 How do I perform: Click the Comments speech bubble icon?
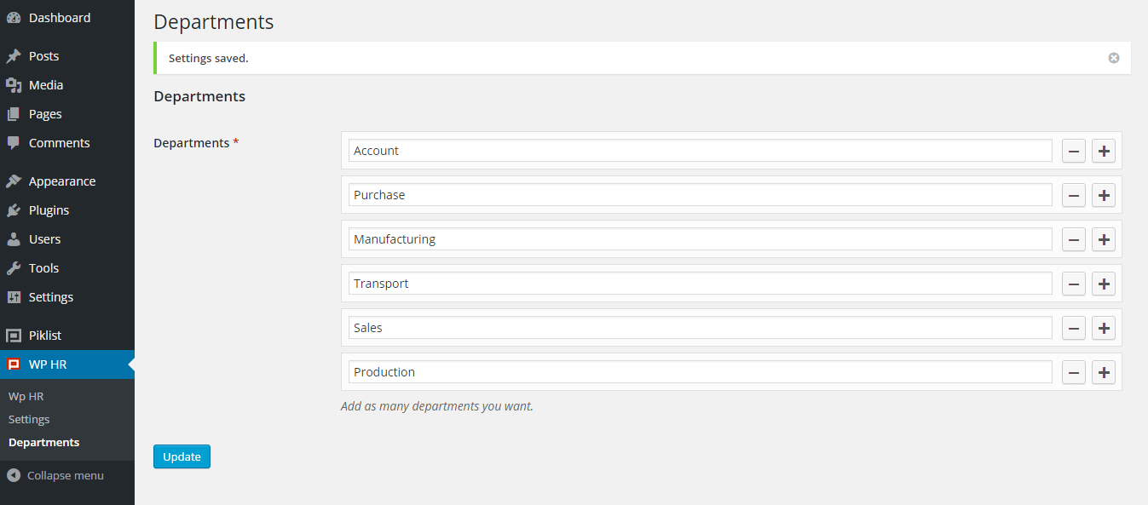tap(14, 143)
